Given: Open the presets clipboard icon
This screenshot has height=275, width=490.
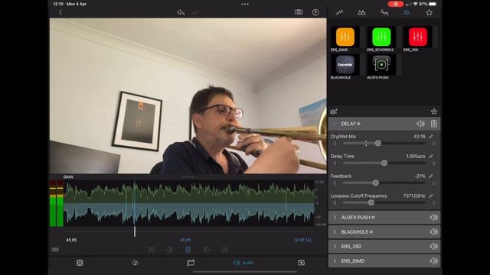Looking at the screenshot, I should click(299, 12).
